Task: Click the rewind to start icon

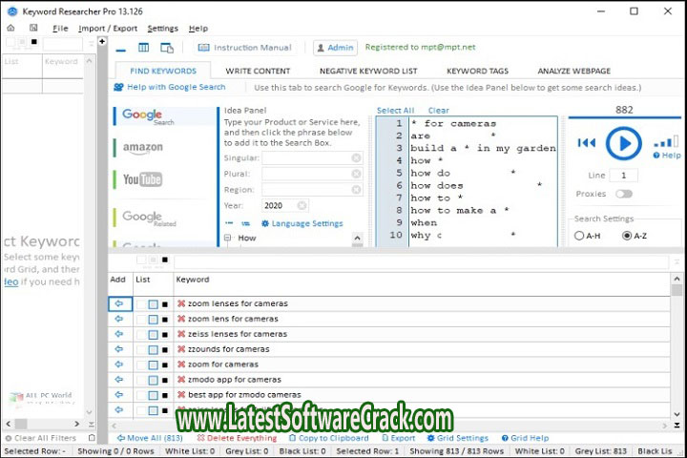Action: [x=587, y=143]
